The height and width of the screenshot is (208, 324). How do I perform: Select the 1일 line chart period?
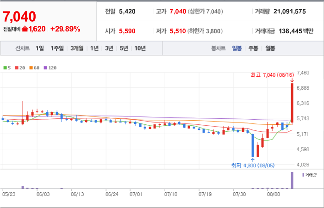coord(40,48)
